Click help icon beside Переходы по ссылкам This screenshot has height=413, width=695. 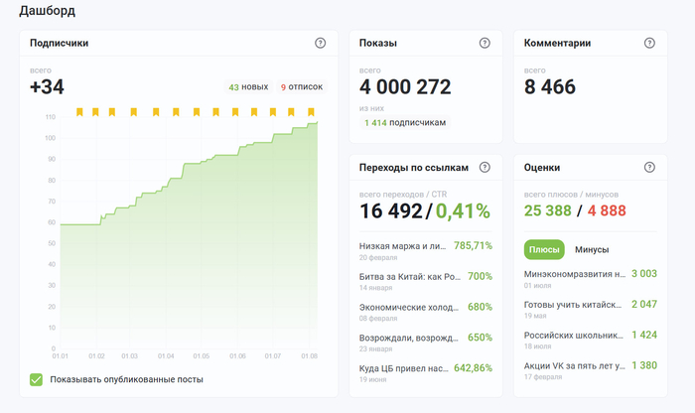[485, 167]
